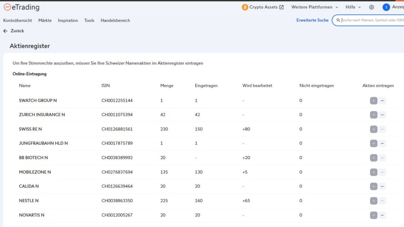Open settings via the gear icon
This screenshot has width=404, height=227.
point(372,7)
